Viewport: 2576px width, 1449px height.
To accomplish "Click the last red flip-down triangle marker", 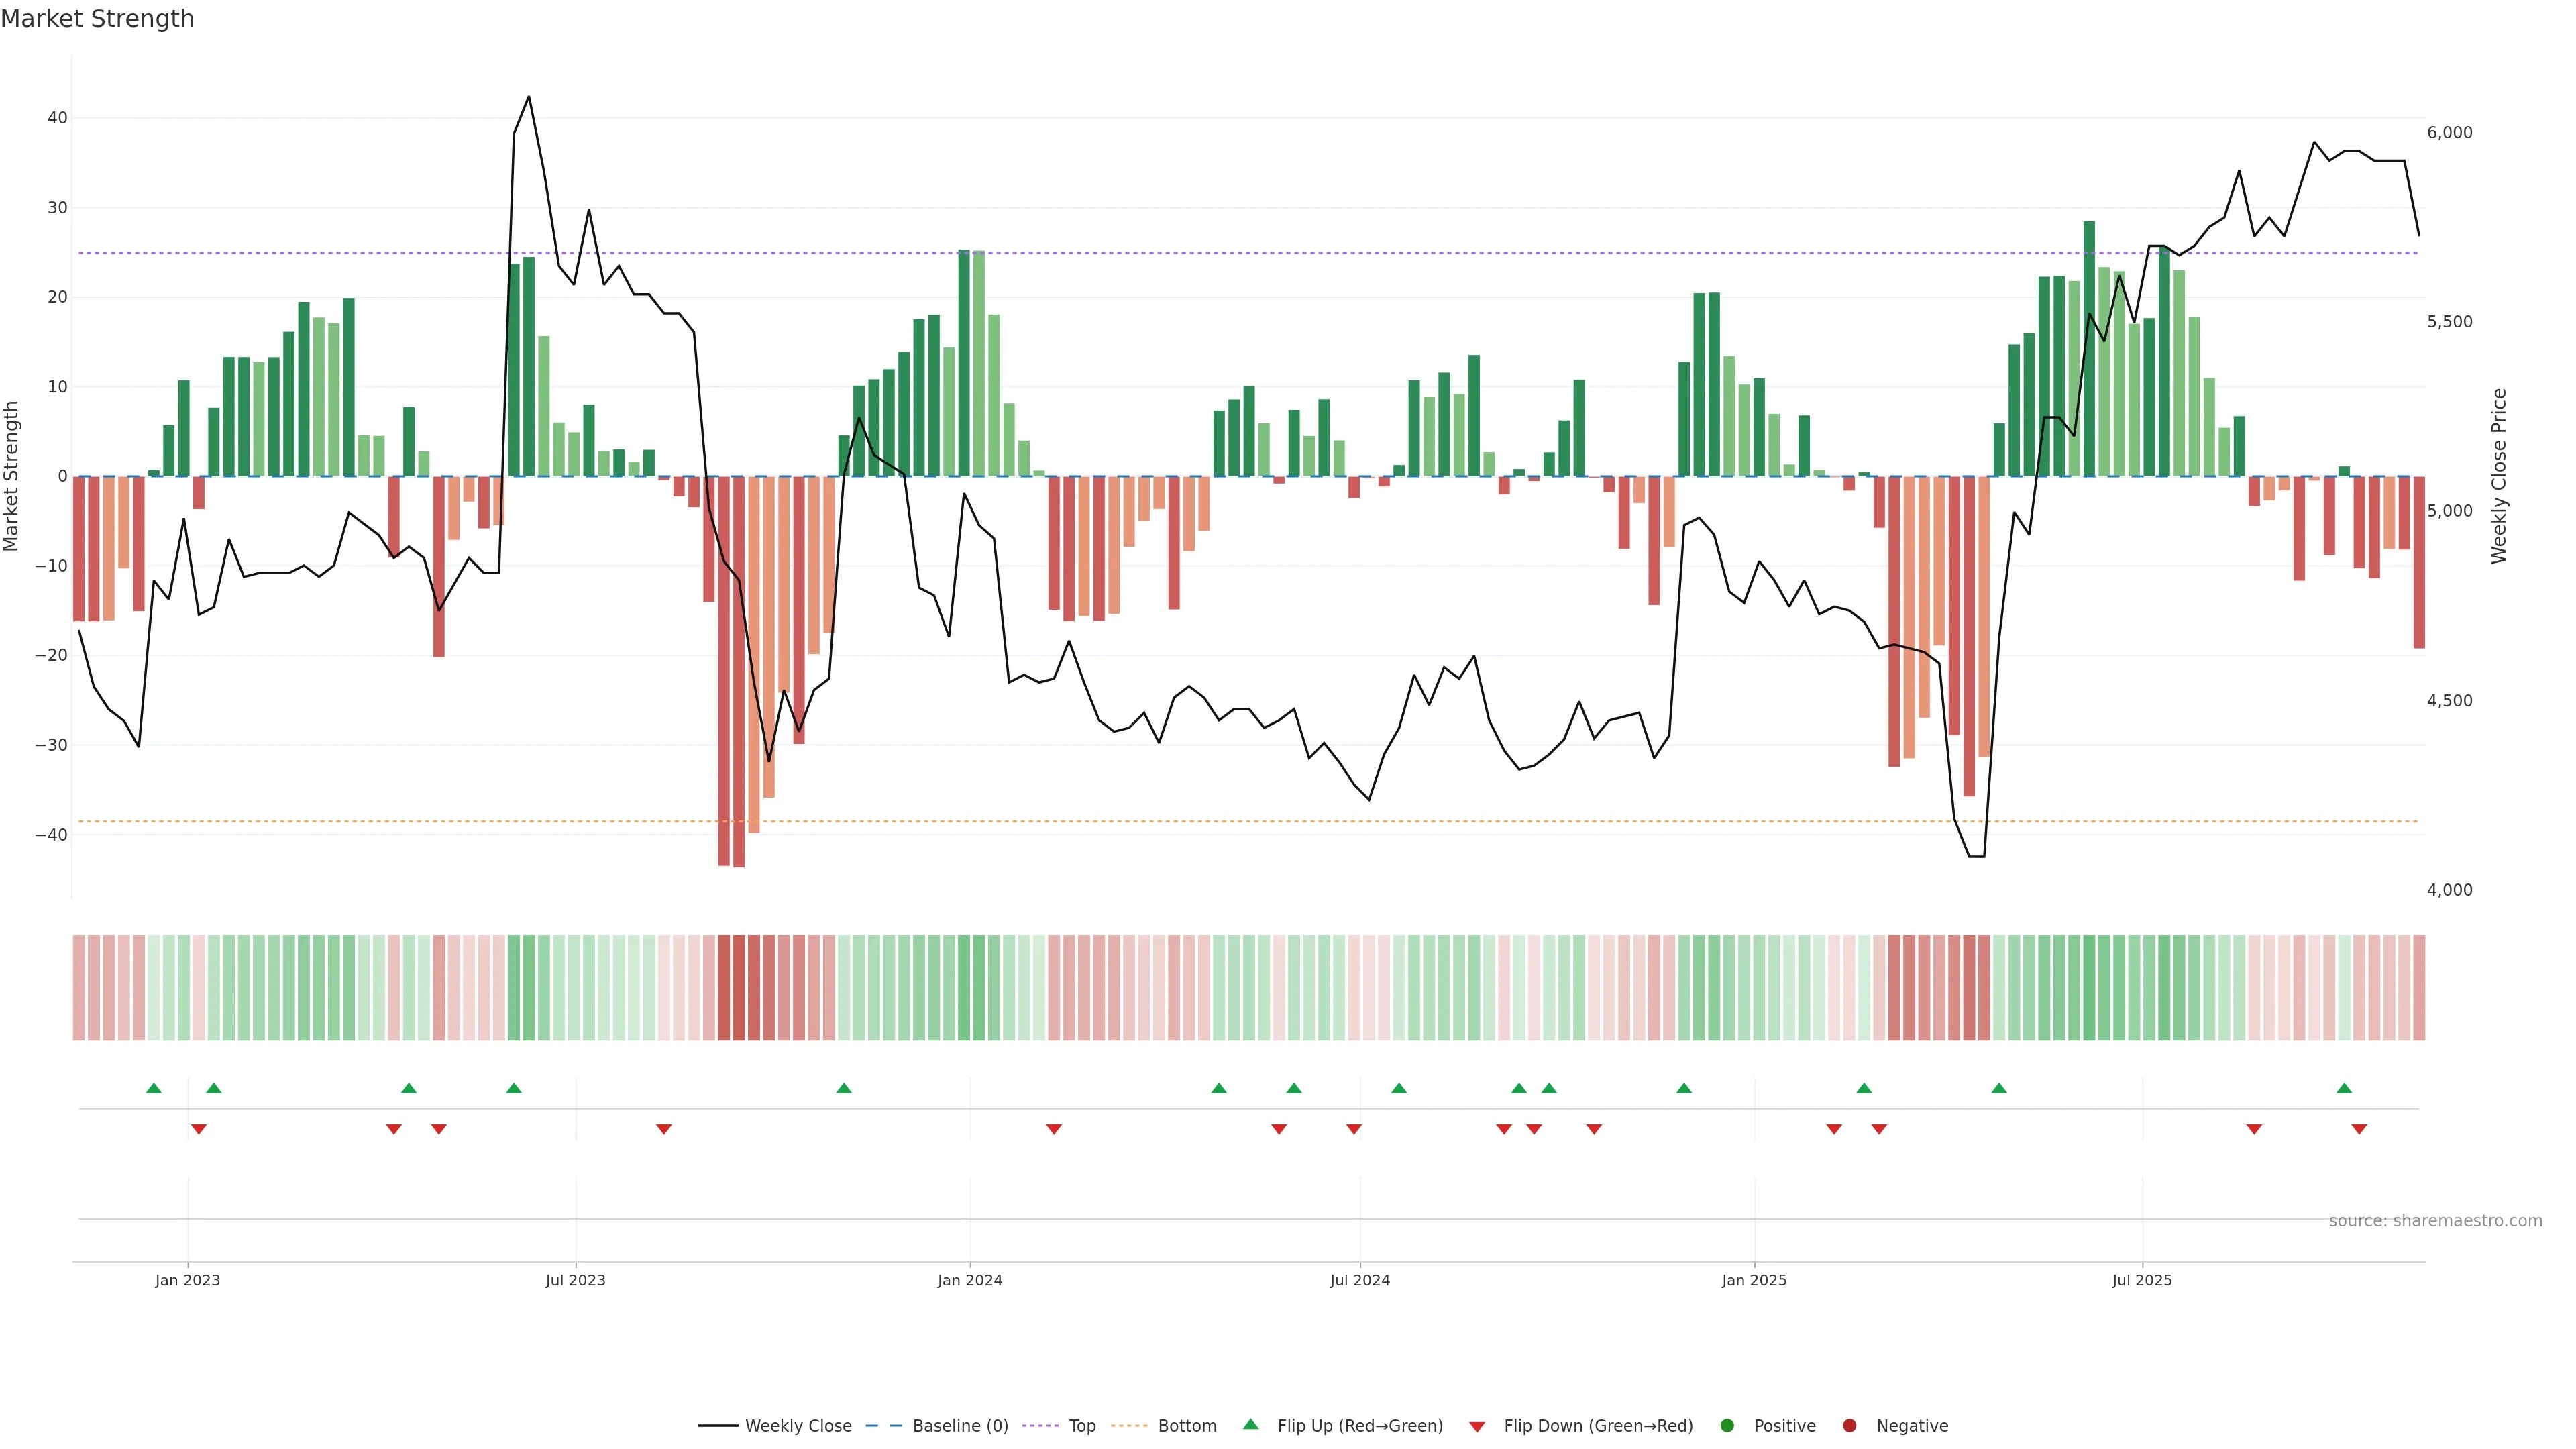I will [x=2359, y=1129].
